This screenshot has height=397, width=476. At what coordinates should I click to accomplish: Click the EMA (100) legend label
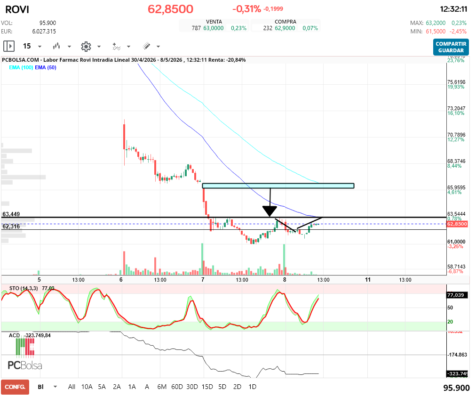[x=21, y=67]
